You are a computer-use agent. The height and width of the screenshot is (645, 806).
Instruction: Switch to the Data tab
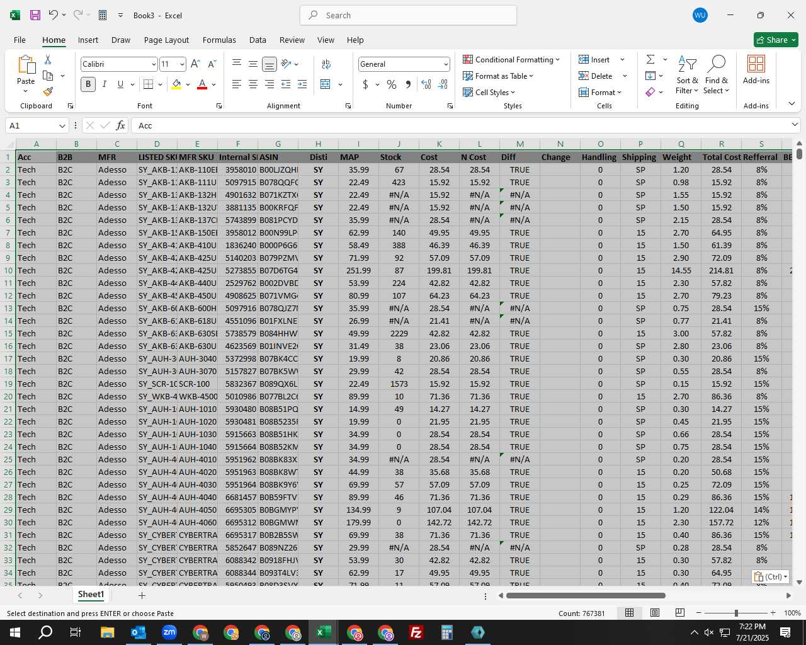[x=258, y=40]
